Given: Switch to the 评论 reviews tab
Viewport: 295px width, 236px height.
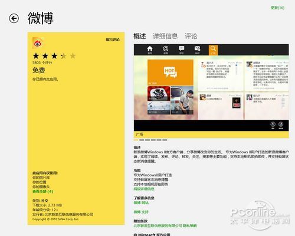Looking at the screenshot, I should [x=191, y=36].
